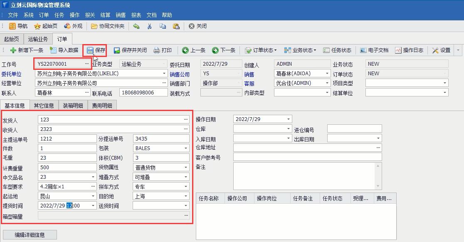
Task: Click the Save (保存) toolbar icon
Action: [x=90, y=50]
